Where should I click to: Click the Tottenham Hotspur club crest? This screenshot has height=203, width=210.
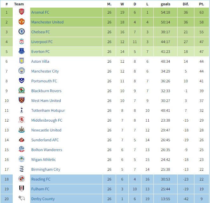pos(22,111)
